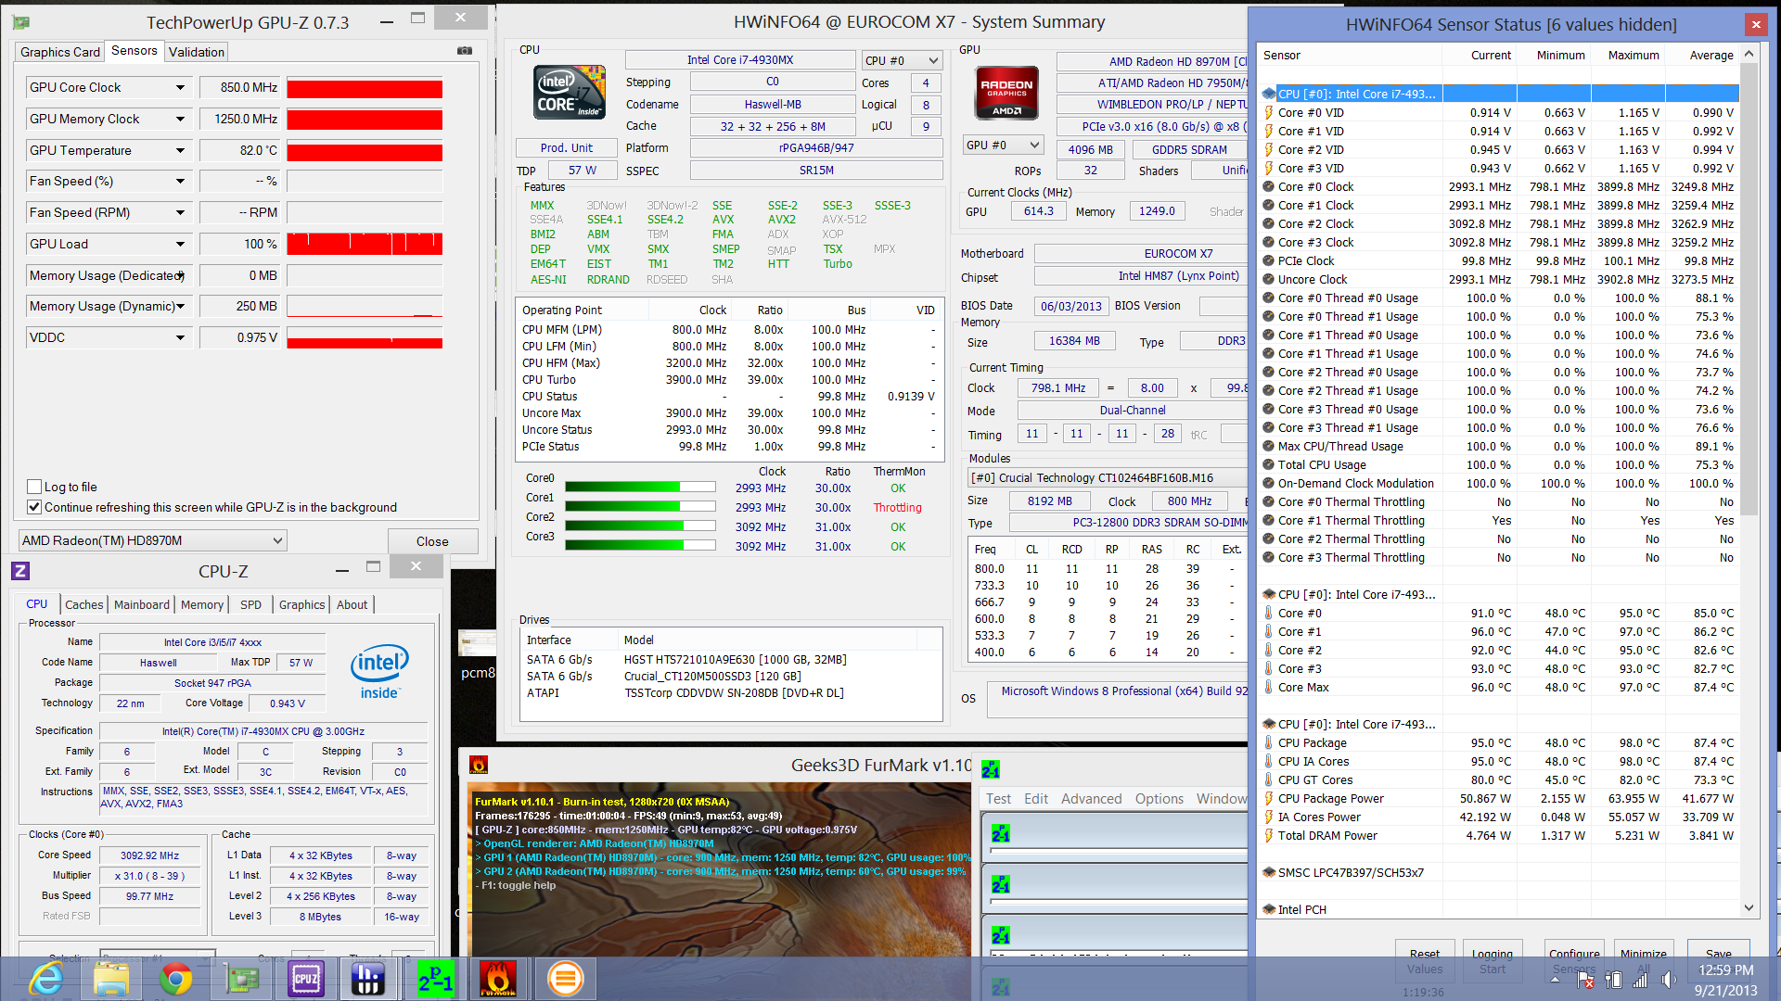Click Intel Core i7-4930MX CPU name field
Viewport: 1781px width, 1001px height.
740,60
